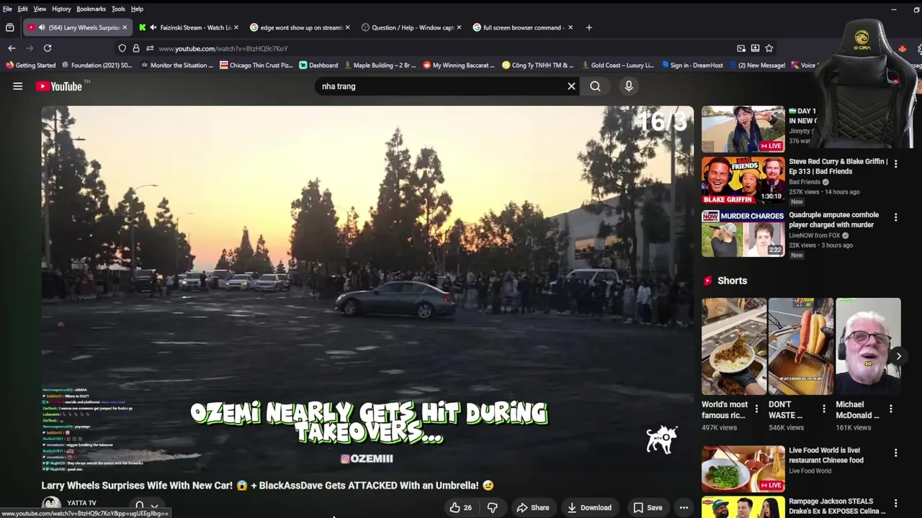Image resolution: width=922 pixels, height=518 pixels.
Task: Open the Foundation (2021) bookmark
Action: point(97,65)
